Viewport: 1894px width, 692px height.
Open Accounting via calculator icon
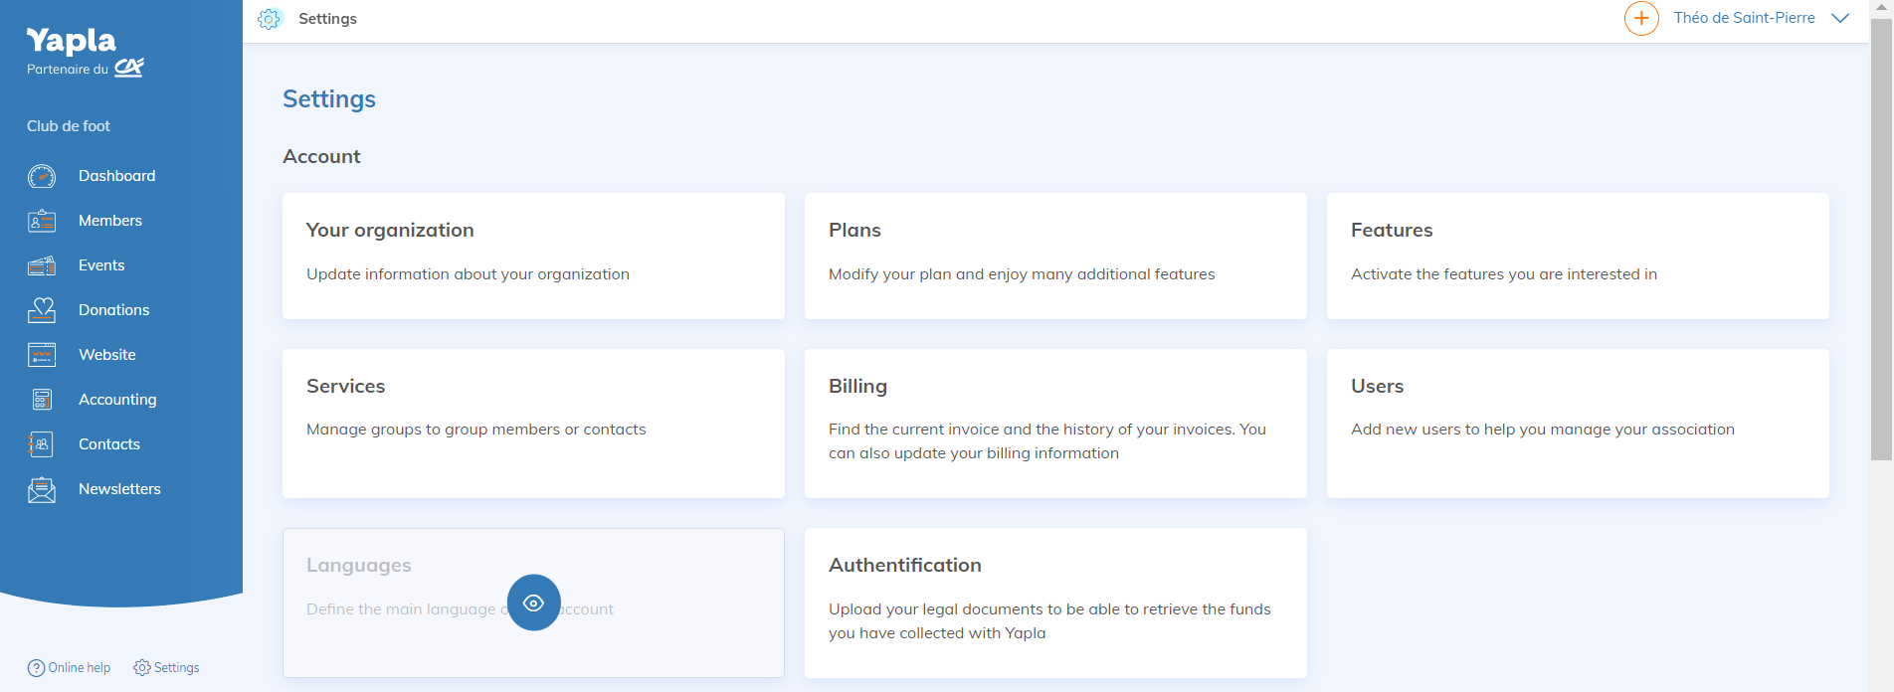42,400
